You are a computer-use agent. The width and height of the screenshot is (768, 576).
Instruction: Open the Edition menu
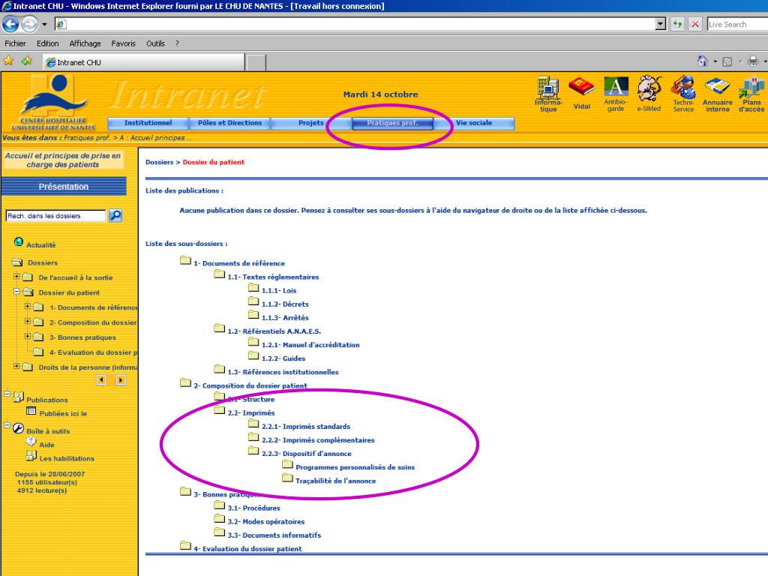point(47,43)
